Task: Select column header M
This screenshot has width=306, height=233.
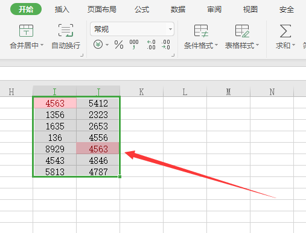Action: click(x=228, y=92)
